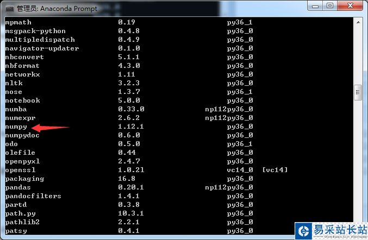The width and height of the screenshot is (368, 240).
Task: Click the pandas version 0.20.1
Action: coord(130,187)
